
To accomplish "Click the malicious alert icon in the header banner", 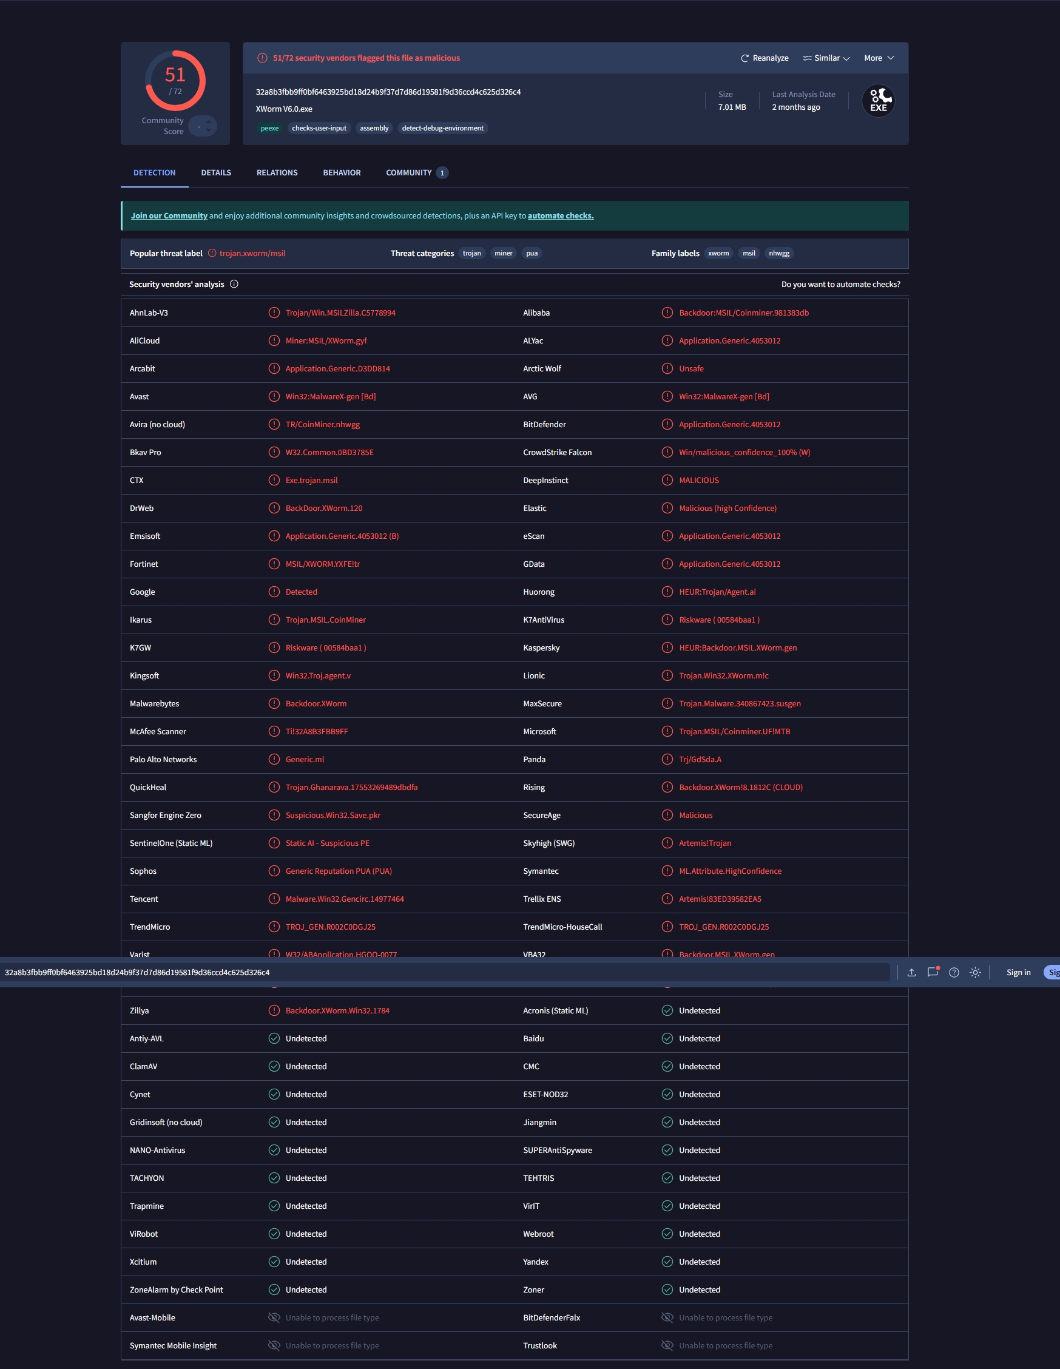I will [263, 58].
